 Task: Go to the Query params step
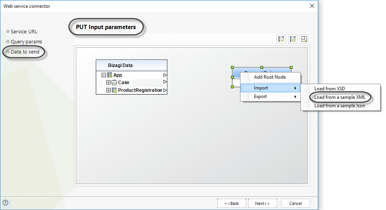point(26,42)
